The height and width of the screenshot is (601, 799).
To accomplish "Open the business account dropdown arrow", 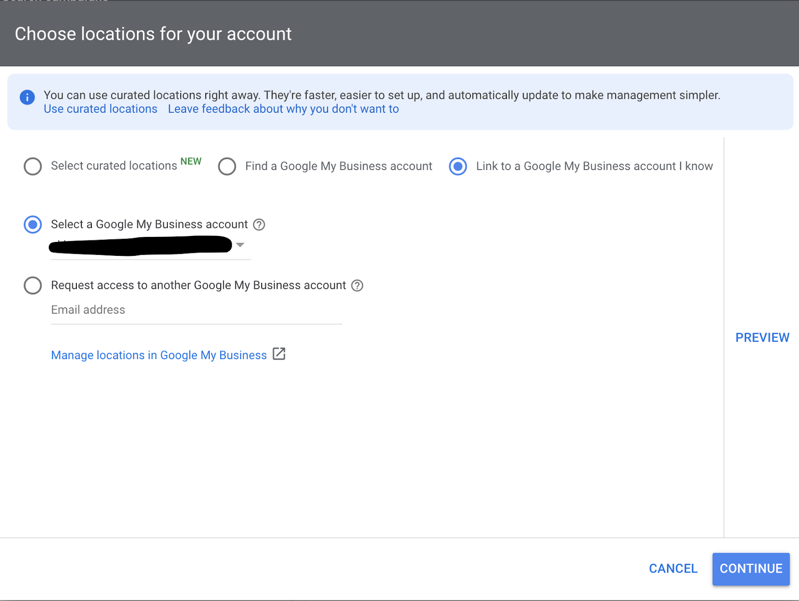I will 240,245.
